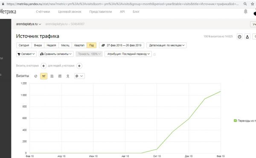Screen dimensions: 256x158
Task: Select the line chart view icon
Action: [x=44, y=76]
